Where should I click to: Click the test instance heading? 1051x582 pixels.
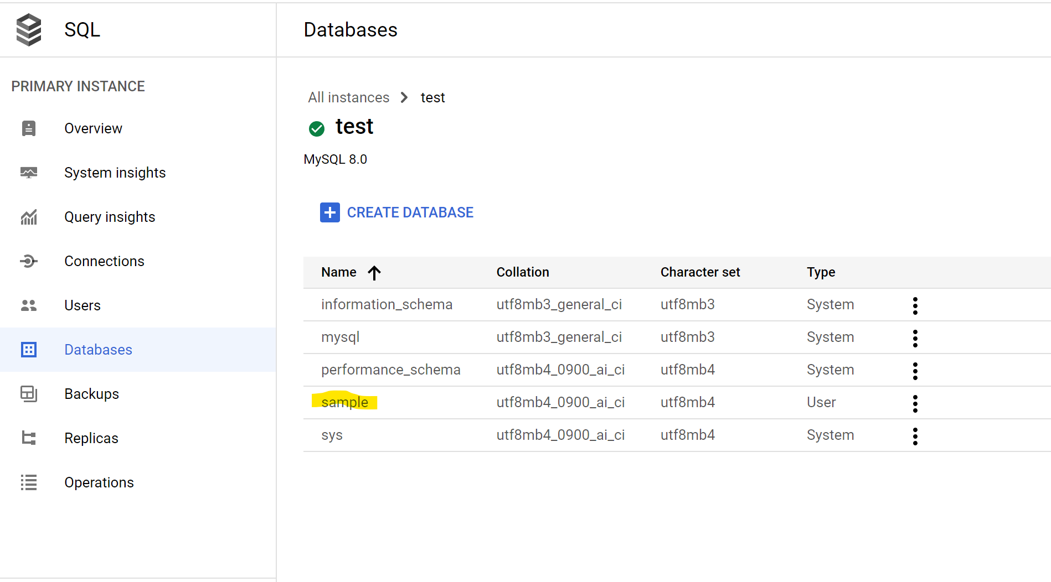(x=354, y=127)
